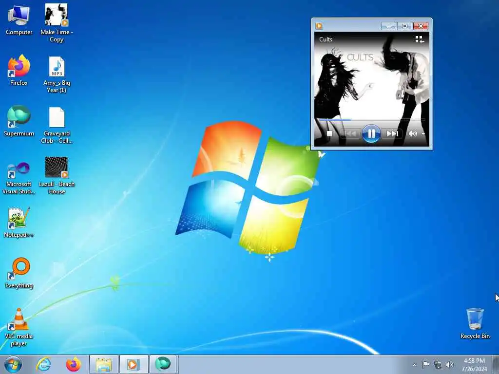Click Supermium taskbar button
Image resolution: width=499 pixels, height=374 pixels.
point(163,364)
